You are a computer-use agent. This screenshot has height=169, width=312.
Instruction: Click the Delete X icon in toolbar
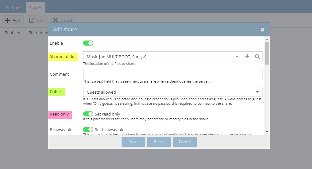[x=56, y=20]
